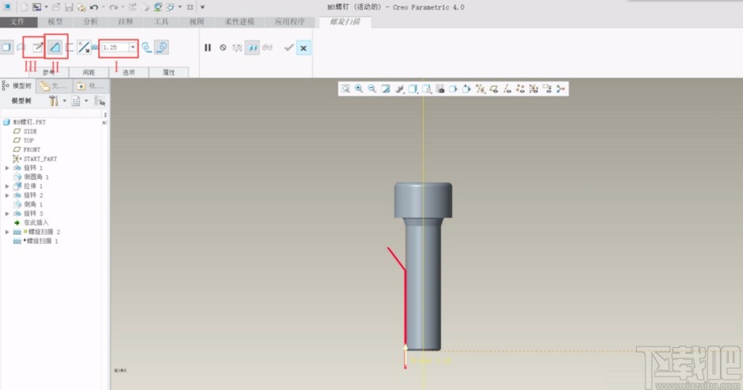The height and width of the screenshot is (390, 743).
Task: Select the right-handed helix icon
Action: [x=162, y=47]
